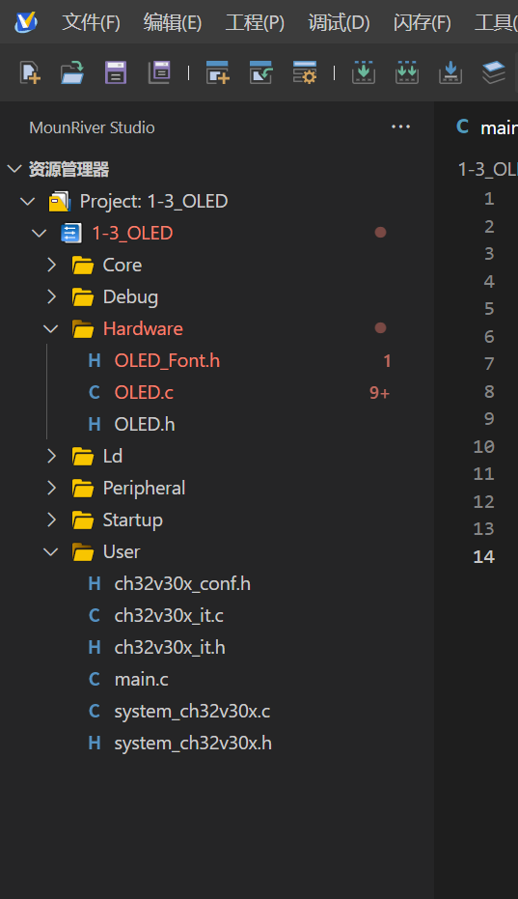The width and height of the screenshot is (518, 899).
Task: Click the save file toolbar icon
Action: 116,72
